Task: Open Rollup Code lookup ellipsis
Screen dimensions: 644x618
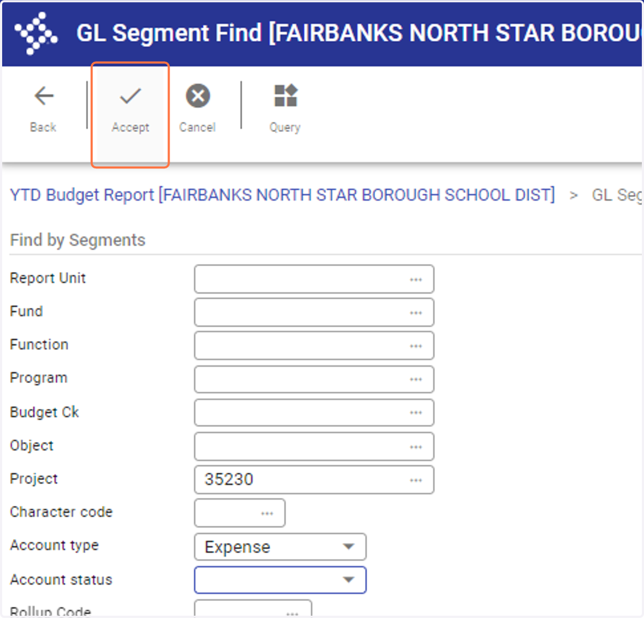Action: (292, 613)
